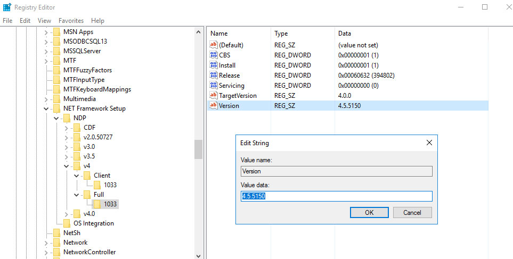Select the MTF registry key

click(70, 61)
